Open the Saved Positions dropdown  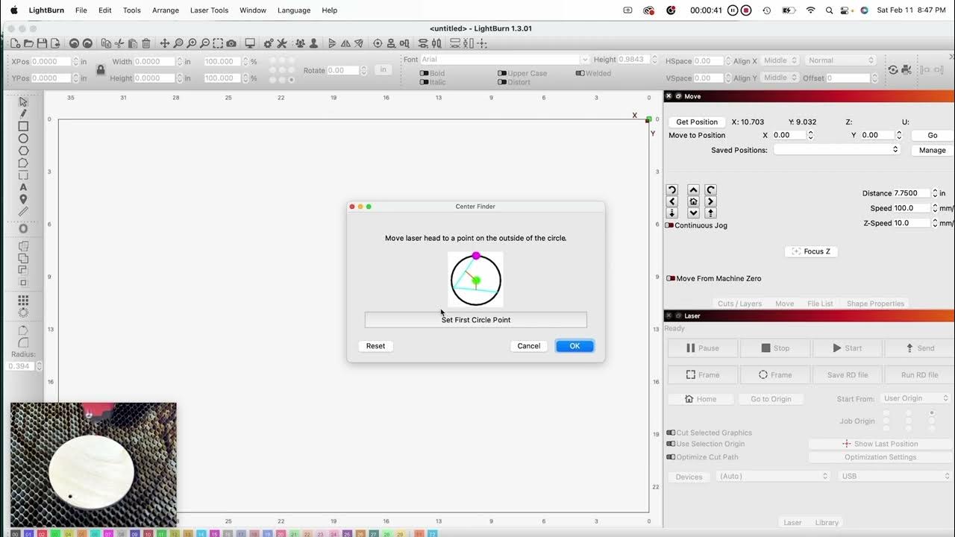click(x=837, y=150)
